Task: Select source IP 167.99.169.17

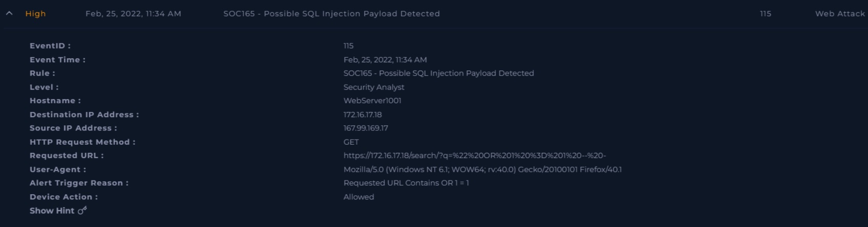Action: [x=366, y=128]
